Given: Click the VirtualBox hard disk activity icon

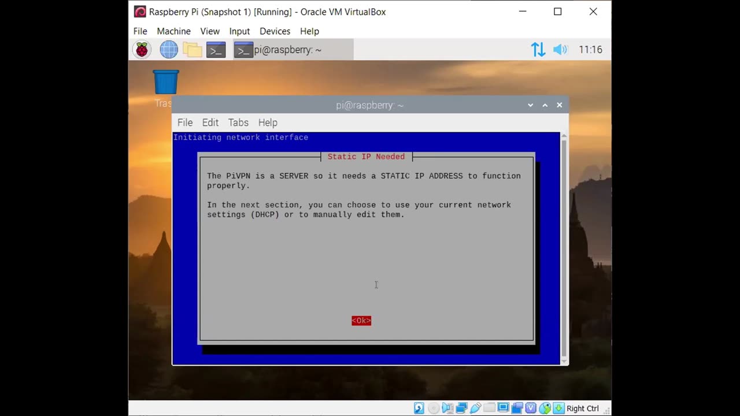Looking at the screenshot, I should (x=419, y=408).
